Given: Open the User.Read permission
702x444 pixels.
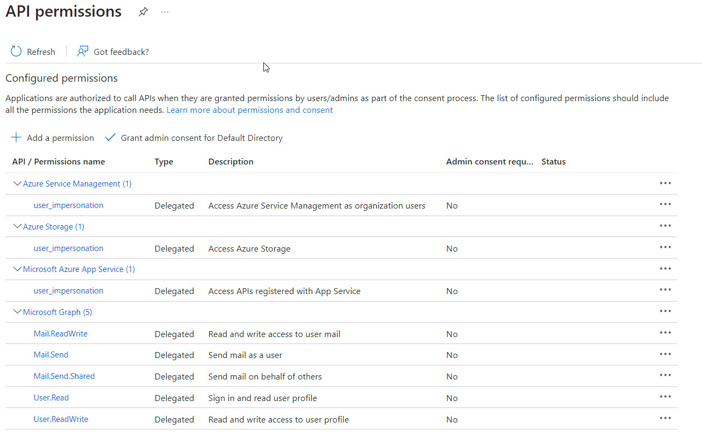Looking at the screenshot, I should click(x=51, y=398).
